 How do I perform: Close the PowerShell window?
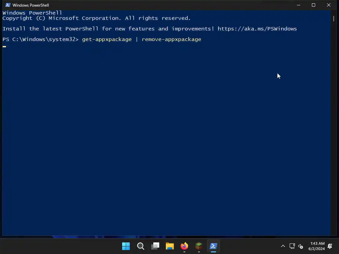(x=329, y=5)
